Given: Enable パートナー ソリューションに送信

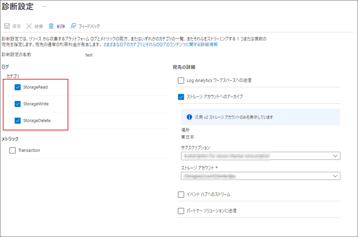Looking at the screenshot, I should 181,211.
